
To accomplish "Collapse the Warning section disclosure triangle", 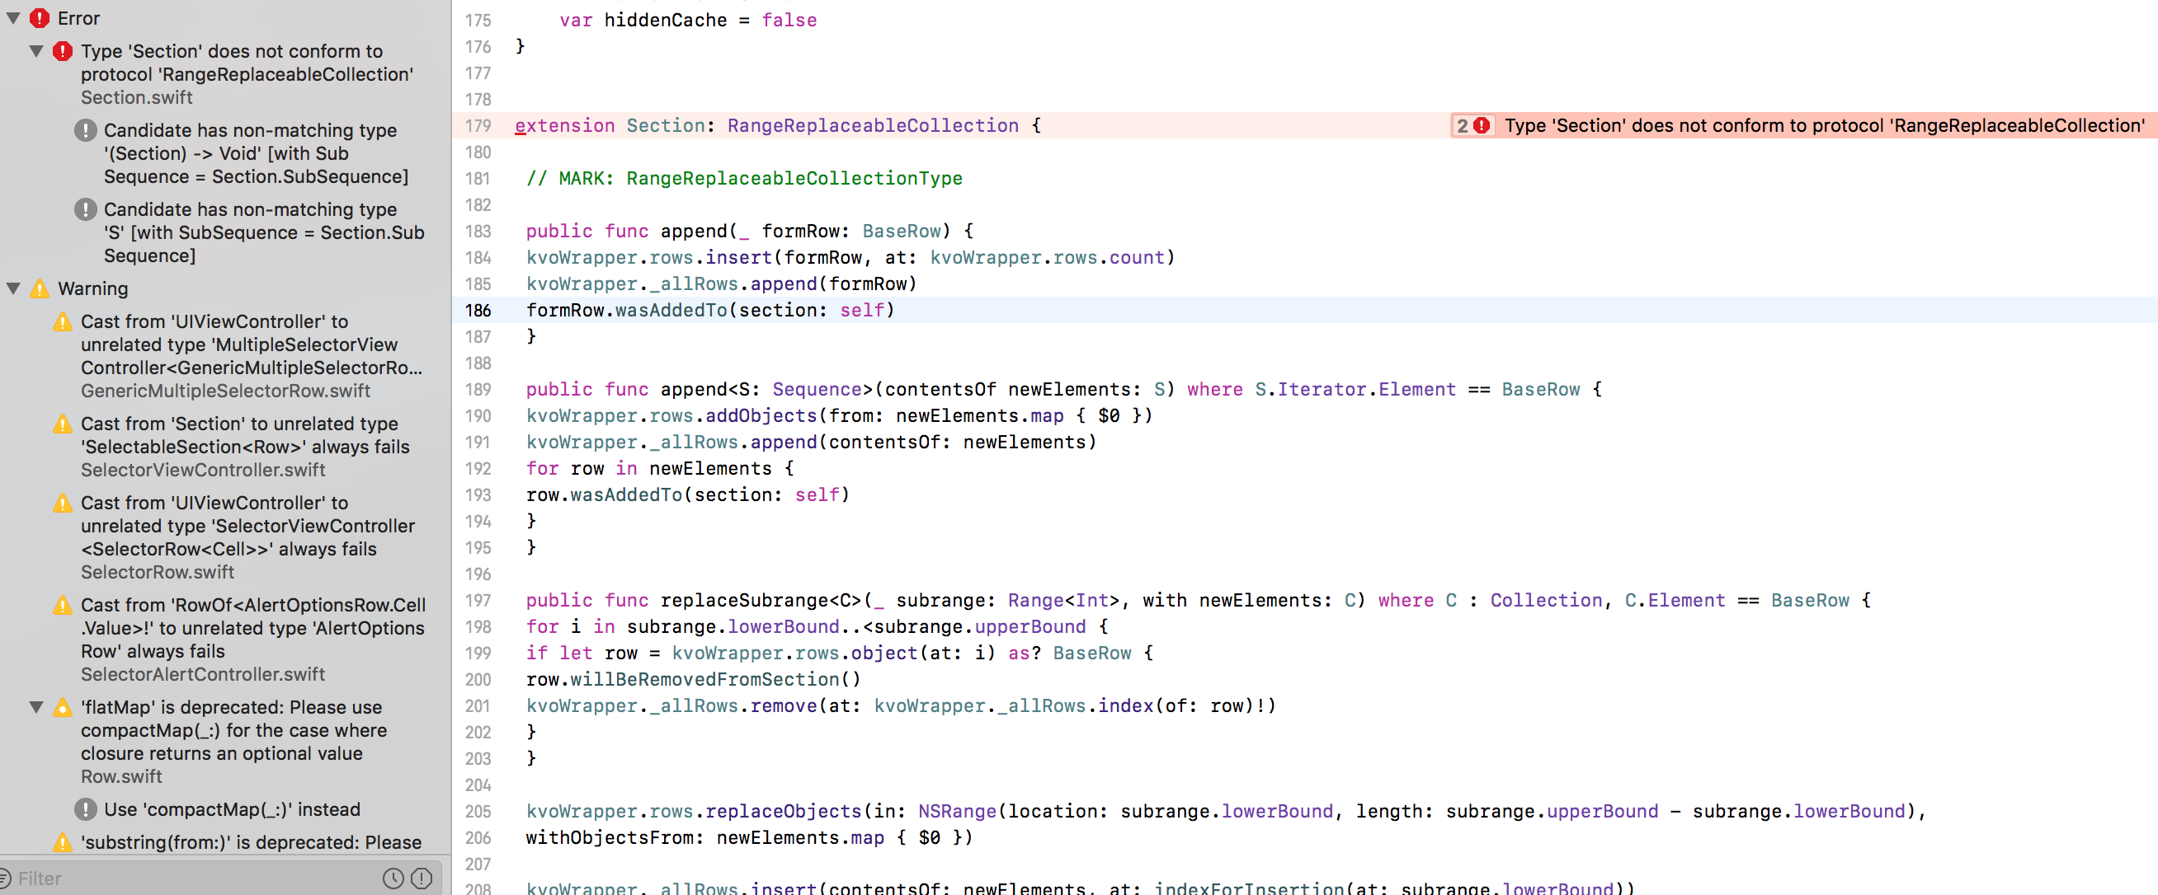I will (x=12, y=288).
